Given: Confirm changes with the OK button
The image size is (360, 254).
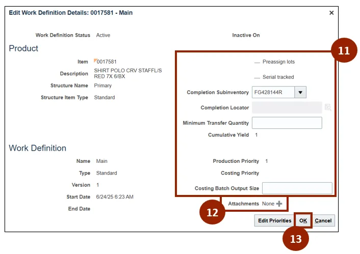Looking at the screenshot, I should [x=303, y=220].
